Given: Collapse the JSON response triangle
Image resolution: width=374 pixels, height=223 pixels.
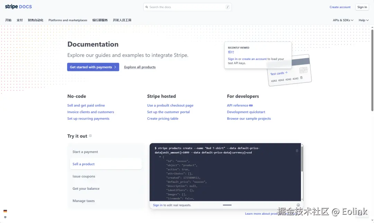Looking at the screenshot, I should point(160,157).
